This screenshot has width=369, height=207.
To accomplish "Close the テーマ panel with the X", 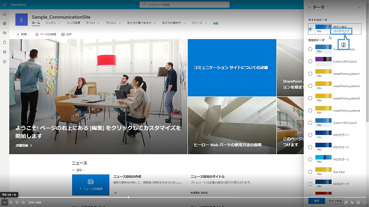I will pos(359,8).
